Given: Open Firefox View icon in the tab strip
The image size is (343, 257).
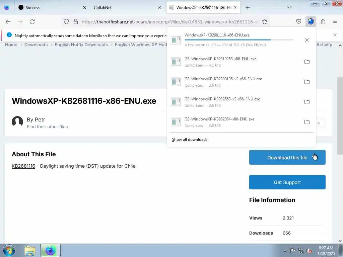Looking at the screenshot, I should pyautogui.click(x=7, y=7).
